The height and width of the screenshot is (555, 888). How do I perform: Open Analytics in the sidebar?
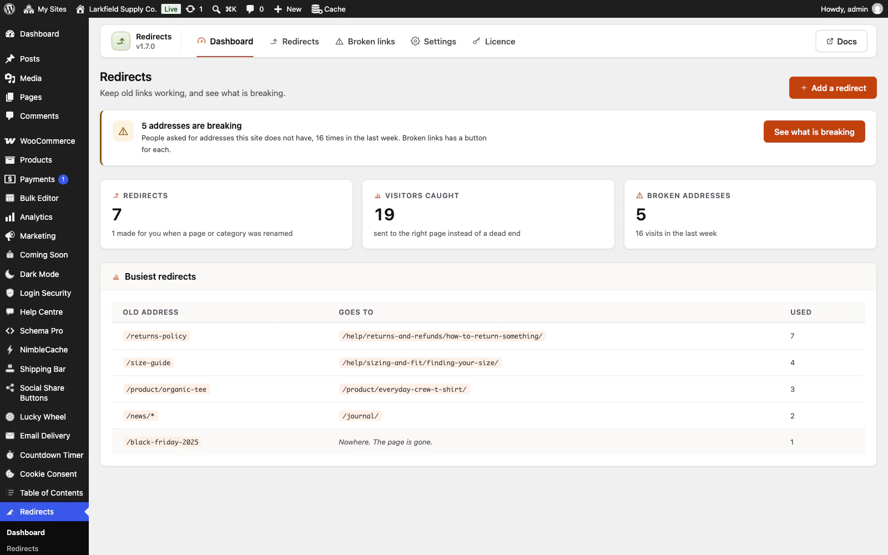pos(44,217)
